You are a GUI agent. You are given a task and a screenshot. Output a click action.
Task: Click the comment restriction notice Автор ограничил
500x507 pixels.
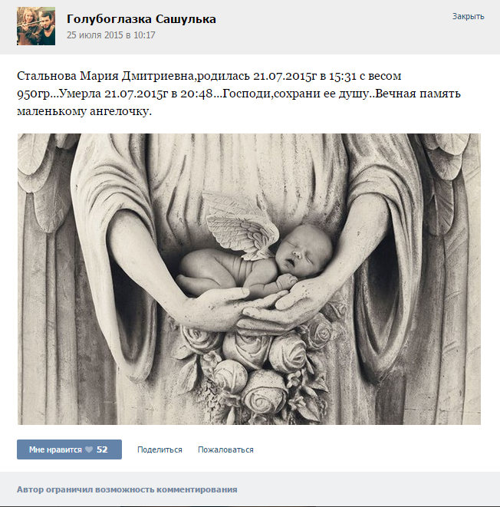[x=127, y=489]
